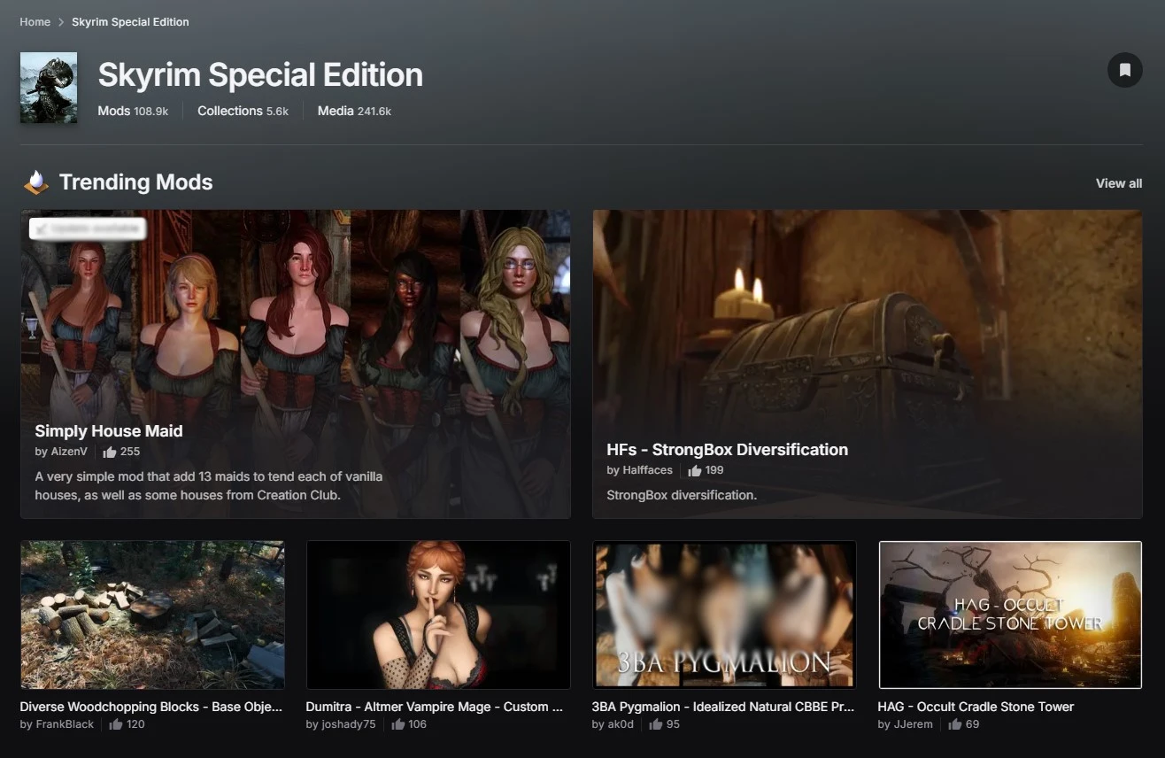Viewport: 1165px width, 758px height.
Task: Click the Skyrim Special Edition page heading
Action: [260, 75]
